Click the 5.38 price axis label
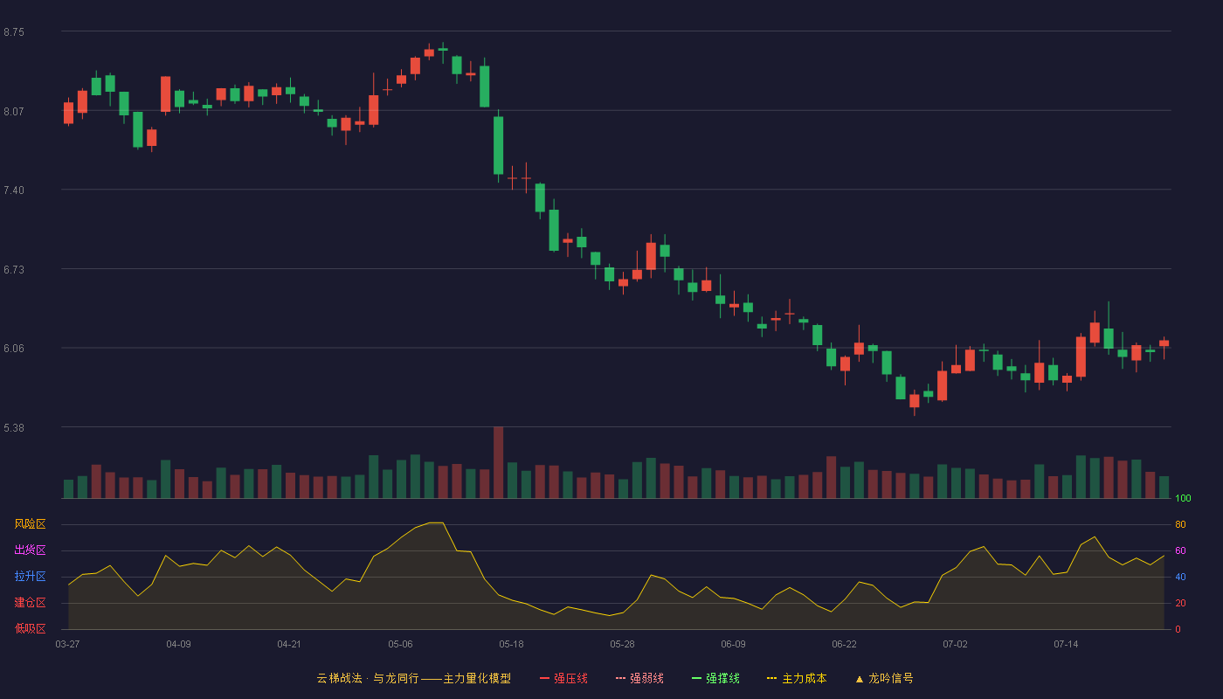1223x699 pixels. 14,428
